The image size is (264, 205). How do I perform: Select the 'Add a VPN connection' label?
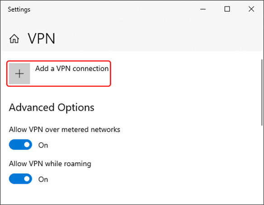(72, 68)
